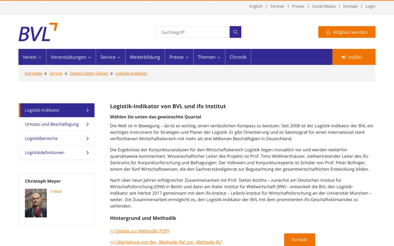
Task: Open the Kontakt link in top bar
Action: tap(350, 6)
